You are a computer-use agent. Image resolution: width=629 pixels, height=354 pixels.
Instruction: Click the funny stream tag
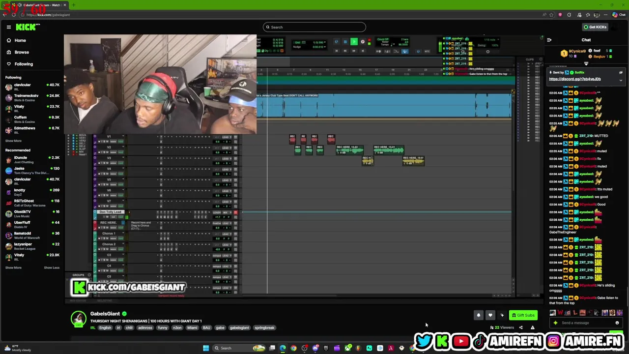pyautogui.click(x=163, y=327)
